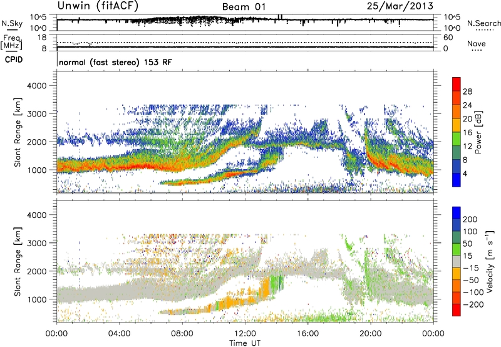Image resolution: width=501 pixels, height=347 pixels.
Task: Click the 'Unwin (fitACF)' title text
Action: click(x=98, y=6)
